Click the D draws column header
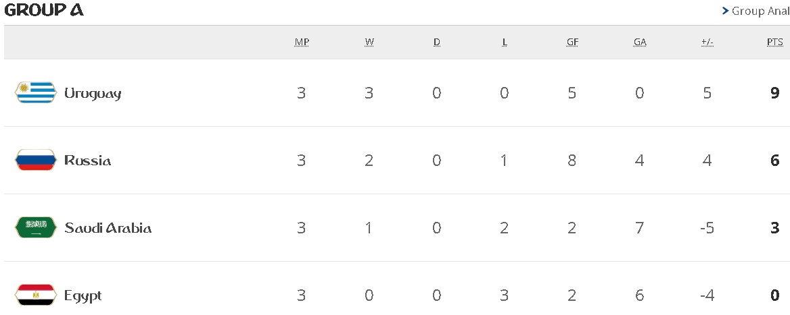This screenshot has height=315, width=790. (437, 42)
